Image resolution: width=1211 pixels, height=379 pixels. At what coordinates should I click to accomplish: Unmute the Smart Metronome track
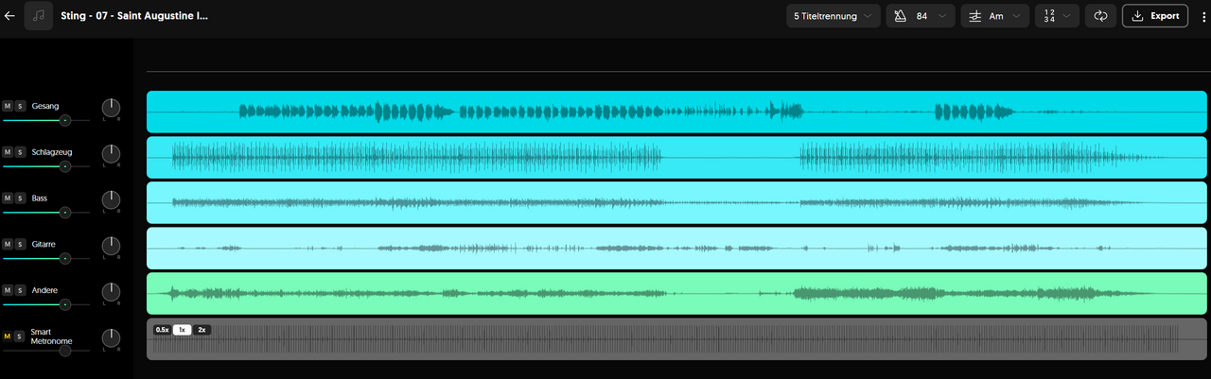click(8, 336)
